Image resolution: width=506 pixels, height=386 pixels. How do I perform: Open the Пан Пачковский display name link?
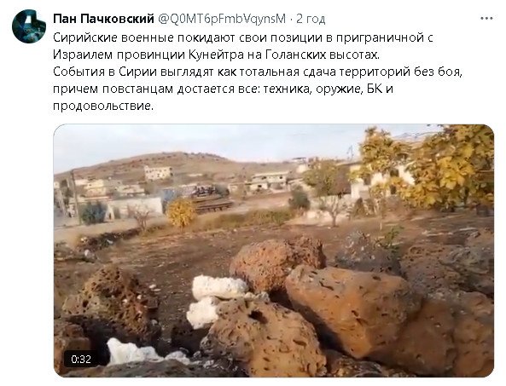click(103, 19)
